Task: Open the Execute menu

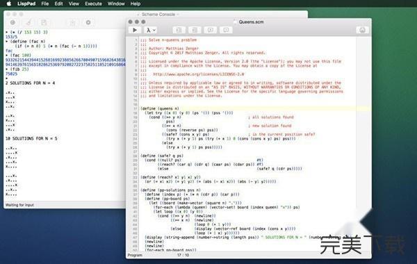Action: click(x=93, y=3)
